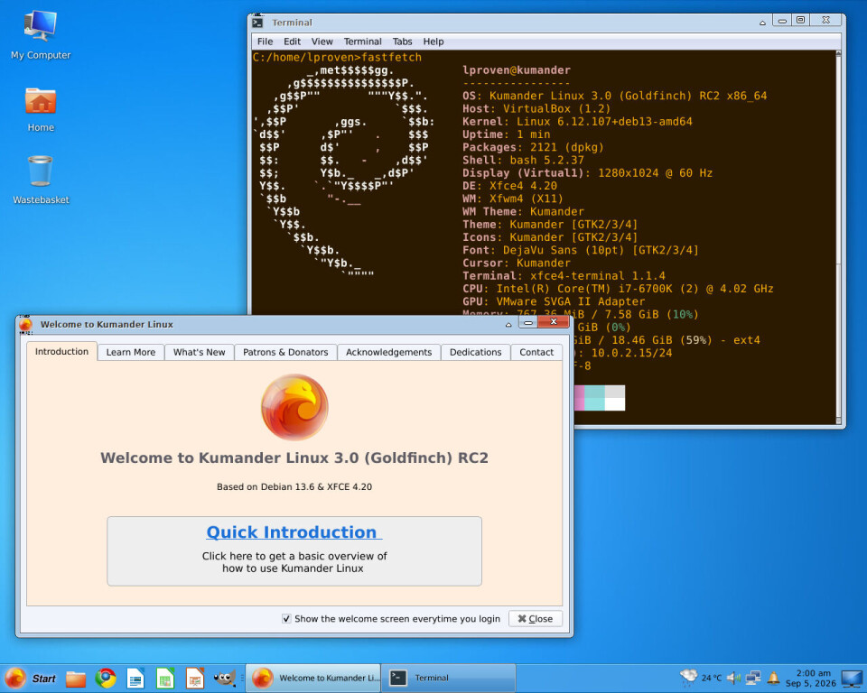Launch GIMP from the taskbar
This screenshot has width=867, height=693.
point(225,678)
